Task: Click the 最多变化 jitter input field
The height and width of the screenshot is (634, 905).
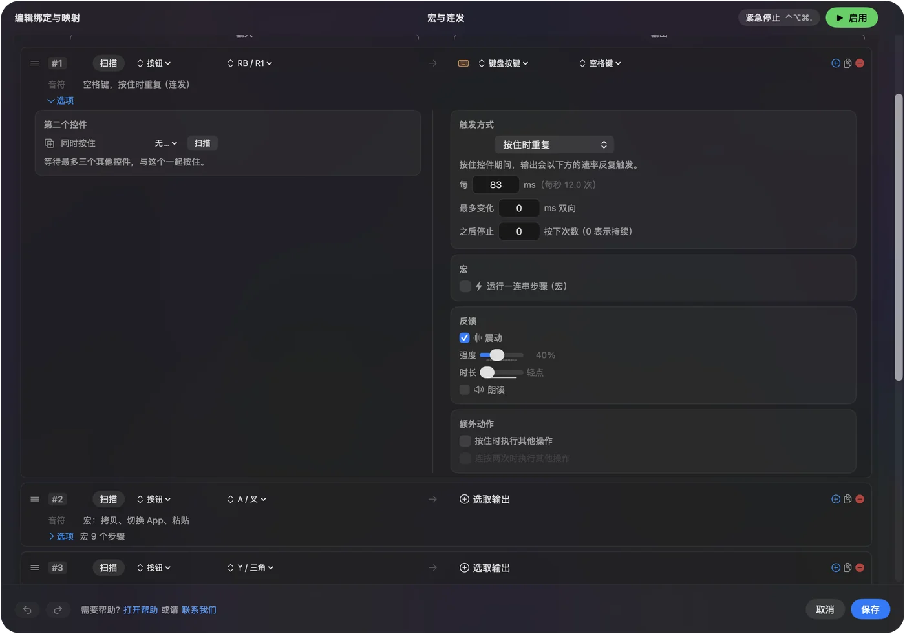Action: tap(519, 208)
